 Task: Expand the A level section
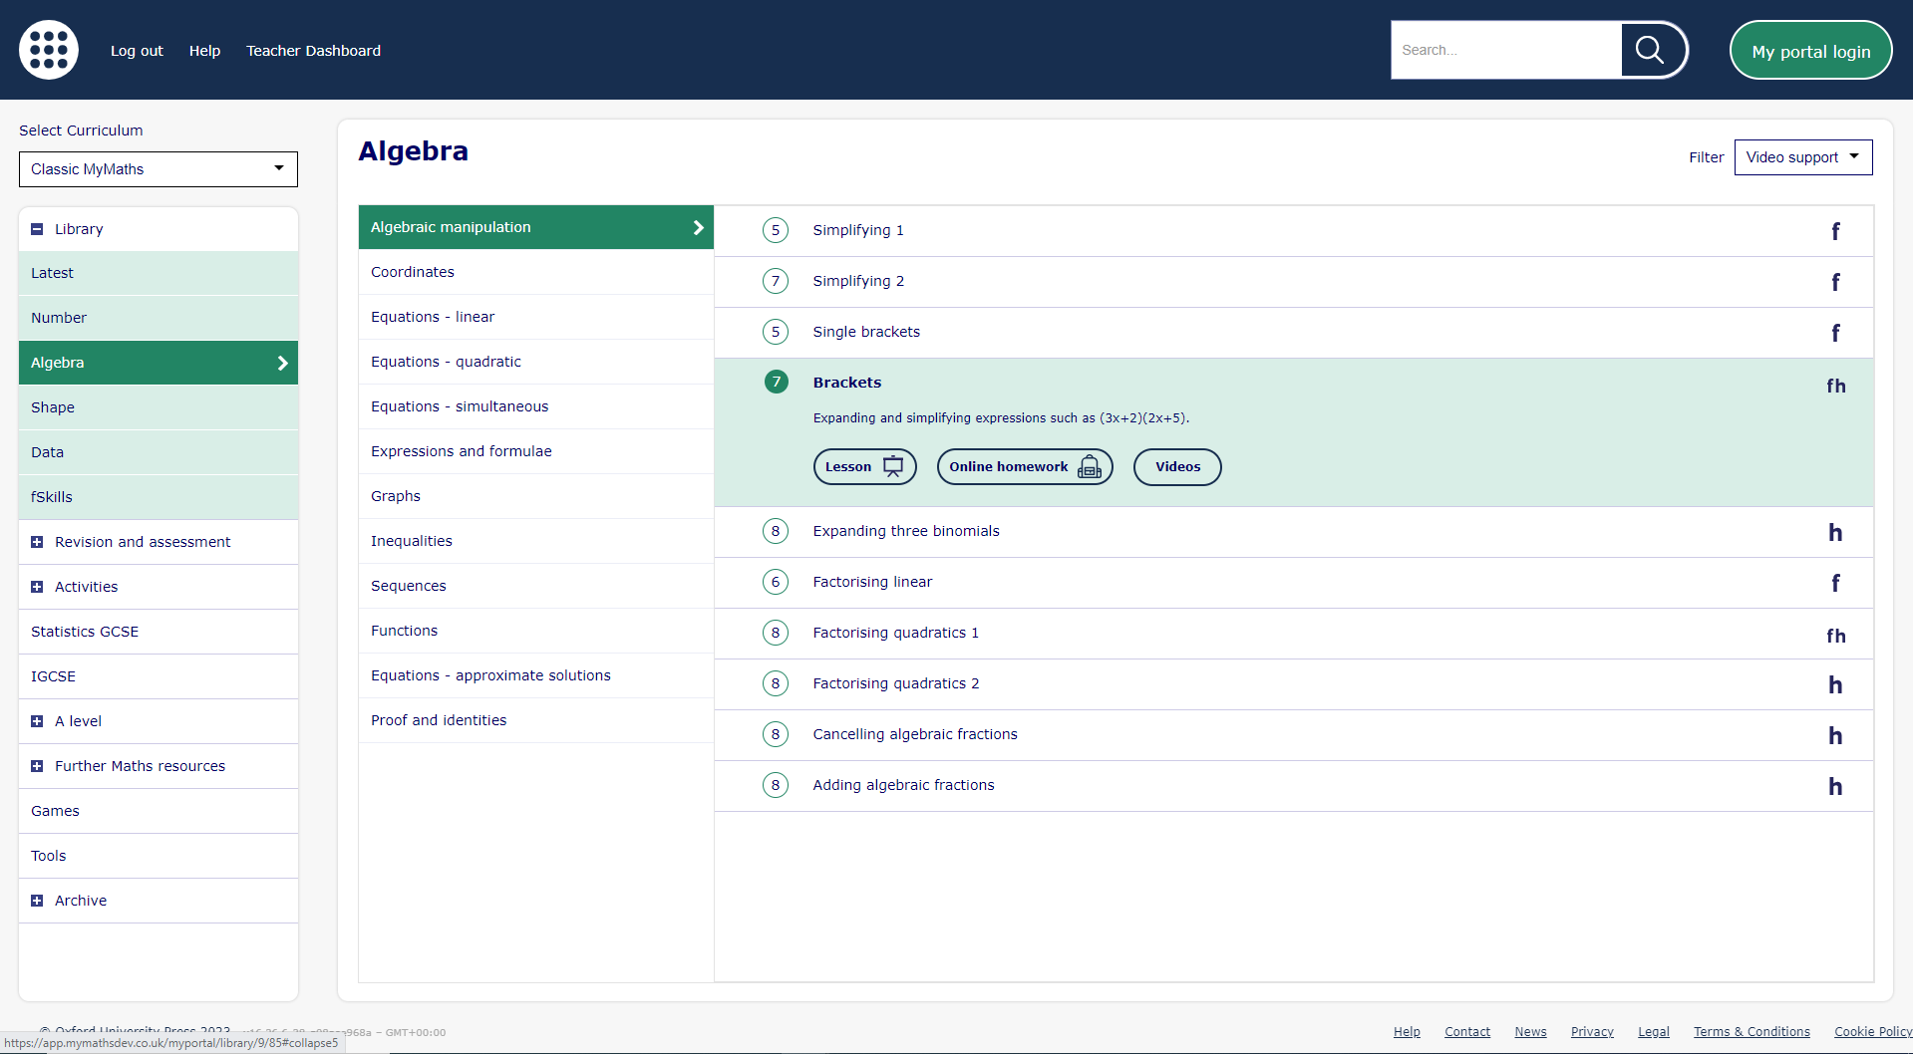point(37,721)
